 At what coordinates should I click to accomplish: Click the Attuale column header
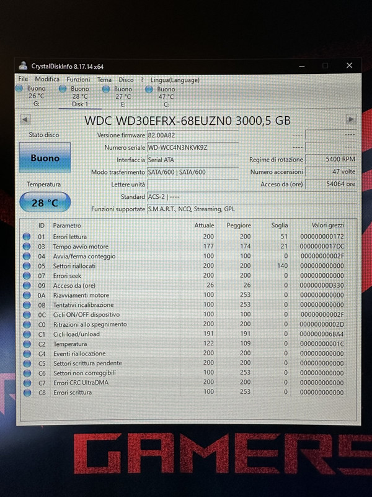(204, 226)
